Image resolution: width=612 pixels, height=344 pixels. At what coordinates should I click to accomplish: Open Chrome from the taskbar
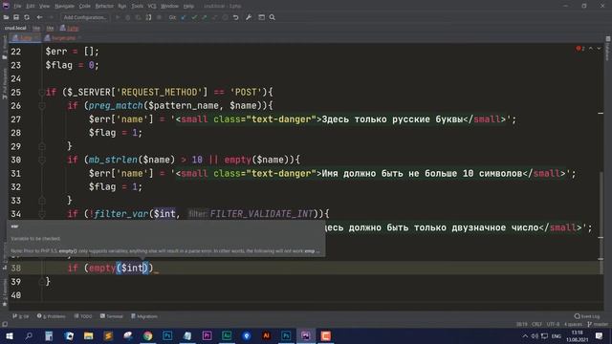point(147,336)
